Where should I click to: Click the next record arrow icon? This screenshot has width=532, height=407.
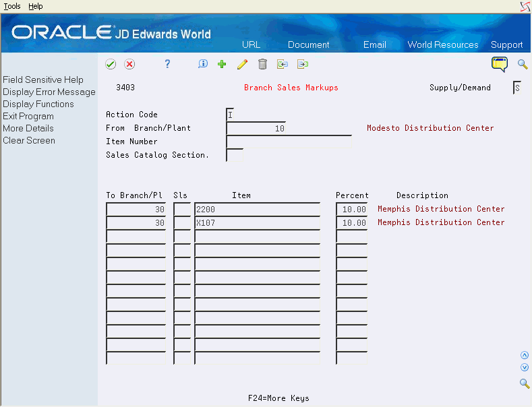click(x=303, y=64)
